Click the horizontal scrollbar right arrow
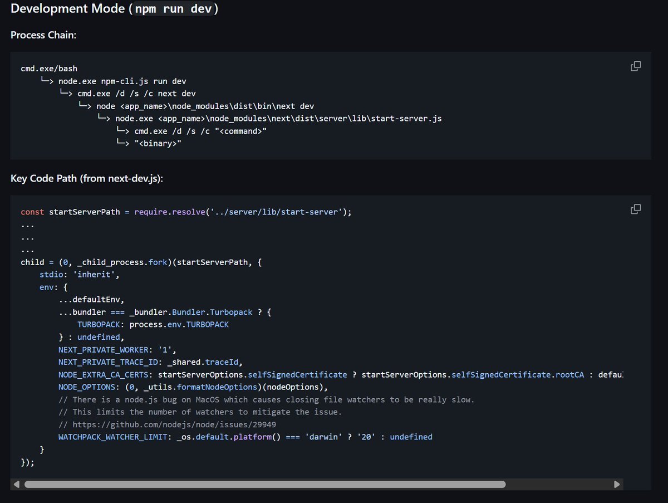Viewport: 668px width, 503px height. pos(616,484)
